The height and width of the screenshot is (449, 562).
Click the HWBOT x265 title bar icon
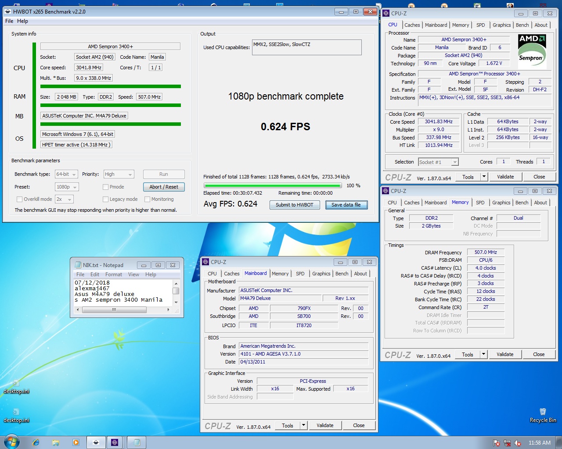pyautogui.click(x=8, y=12)
